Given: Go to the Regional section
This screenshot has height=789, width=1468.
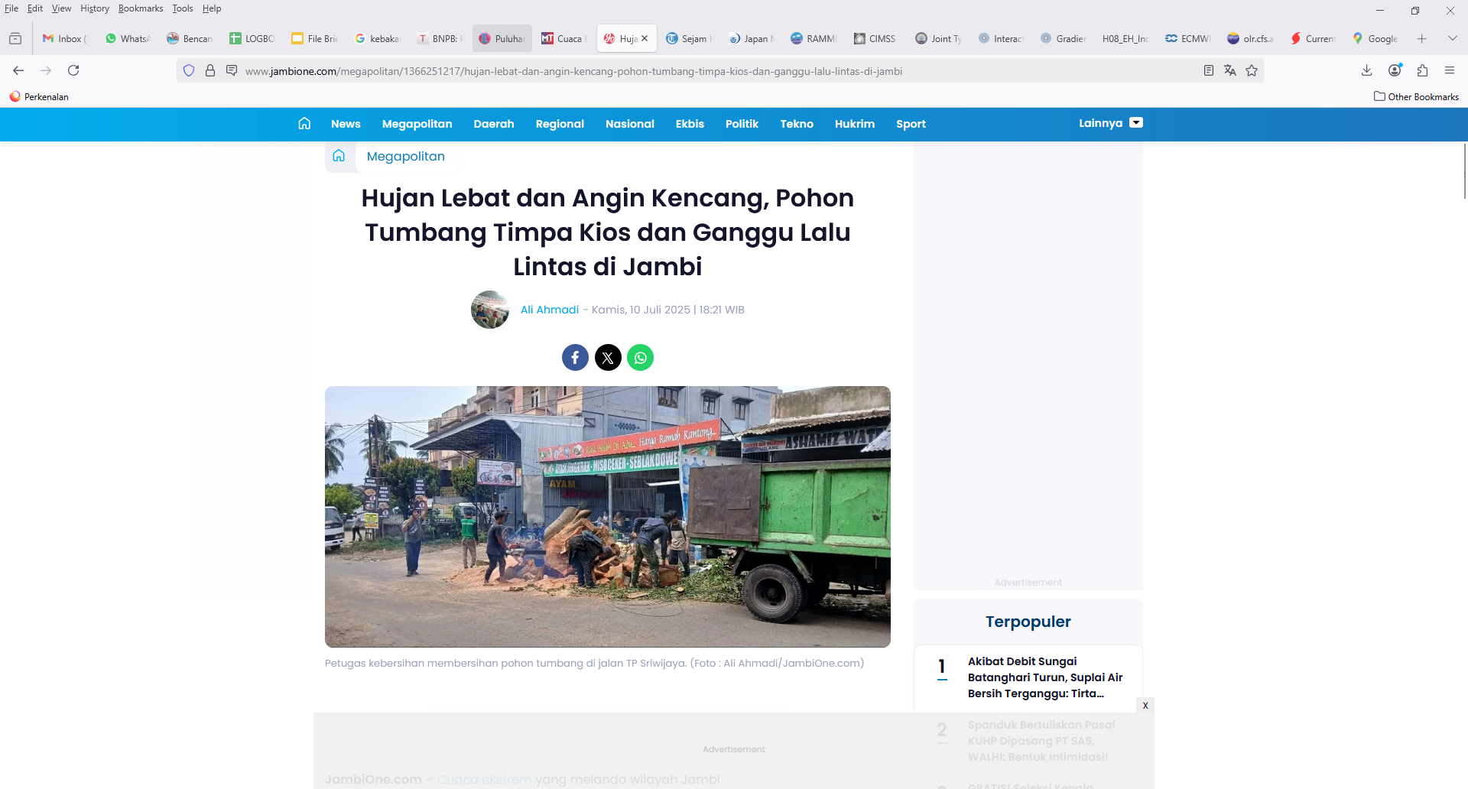Looking at the screenshot, I should pyautogui.click(x=560, y=124).
